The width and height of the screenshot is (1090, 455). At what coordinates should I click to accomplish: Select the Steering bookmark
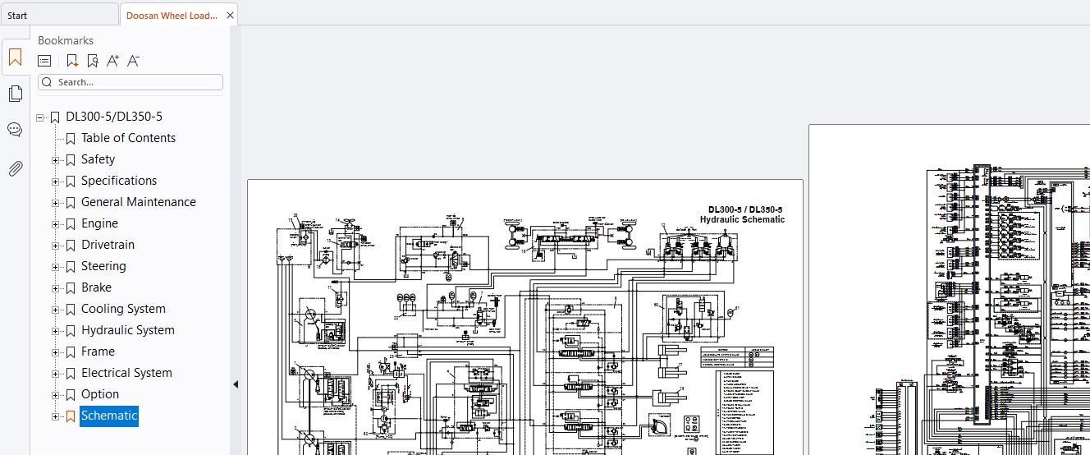103,266
